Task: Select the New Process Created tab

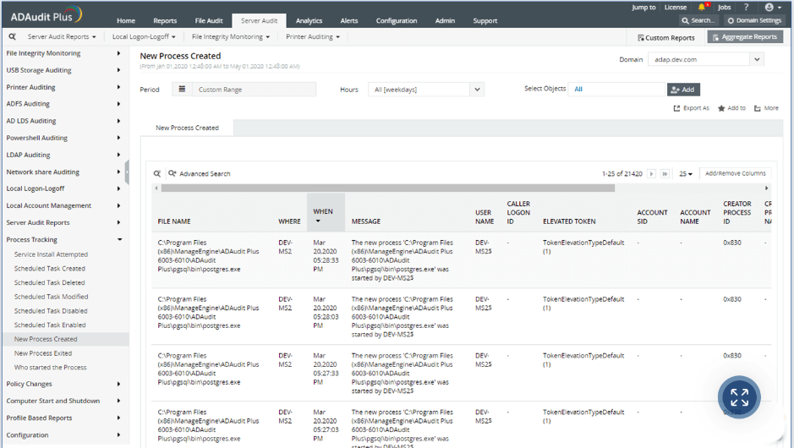Action: (x=187, y=128)
